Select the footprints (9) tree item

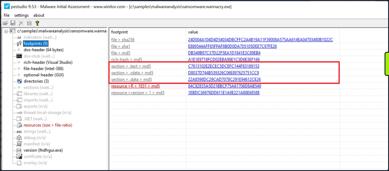(35, 44)
